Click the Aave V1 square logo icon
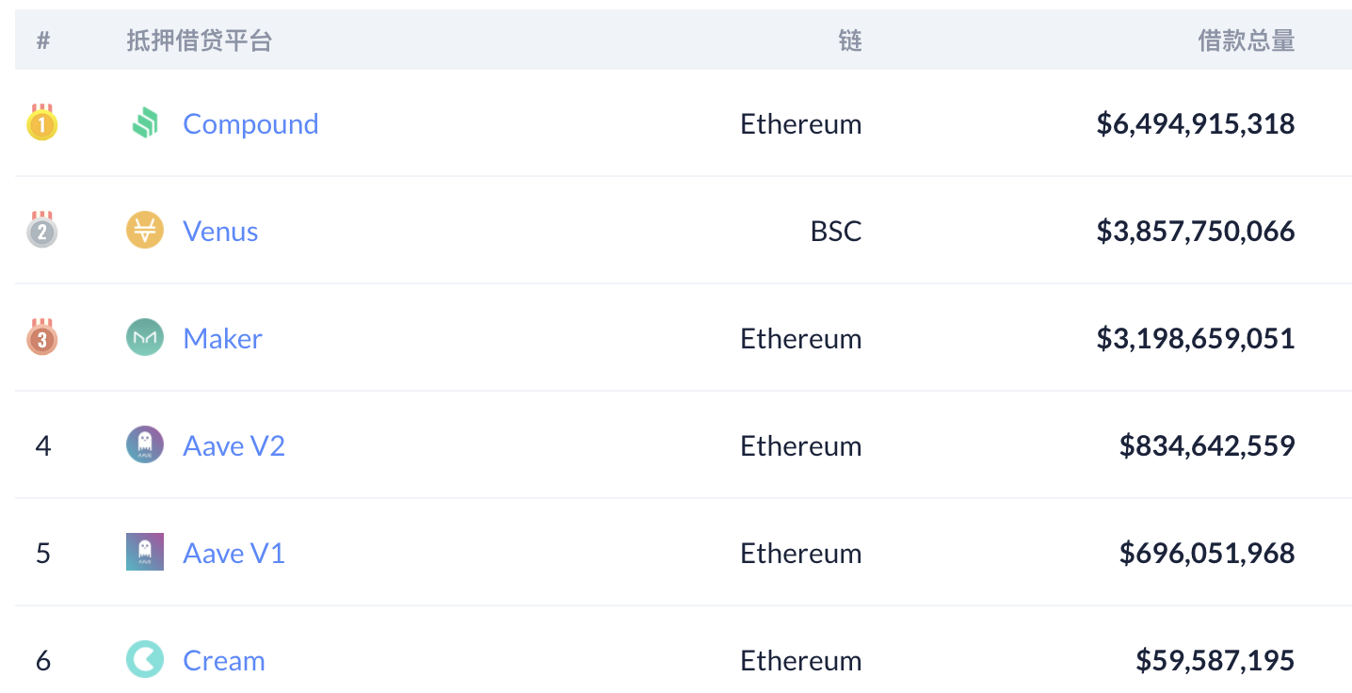 tap(146, 552)
